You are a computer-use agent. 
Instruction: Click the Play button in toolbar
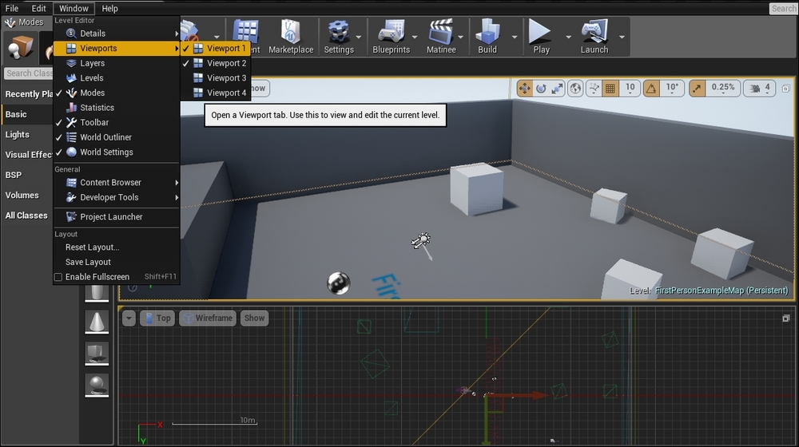[541, 38]
